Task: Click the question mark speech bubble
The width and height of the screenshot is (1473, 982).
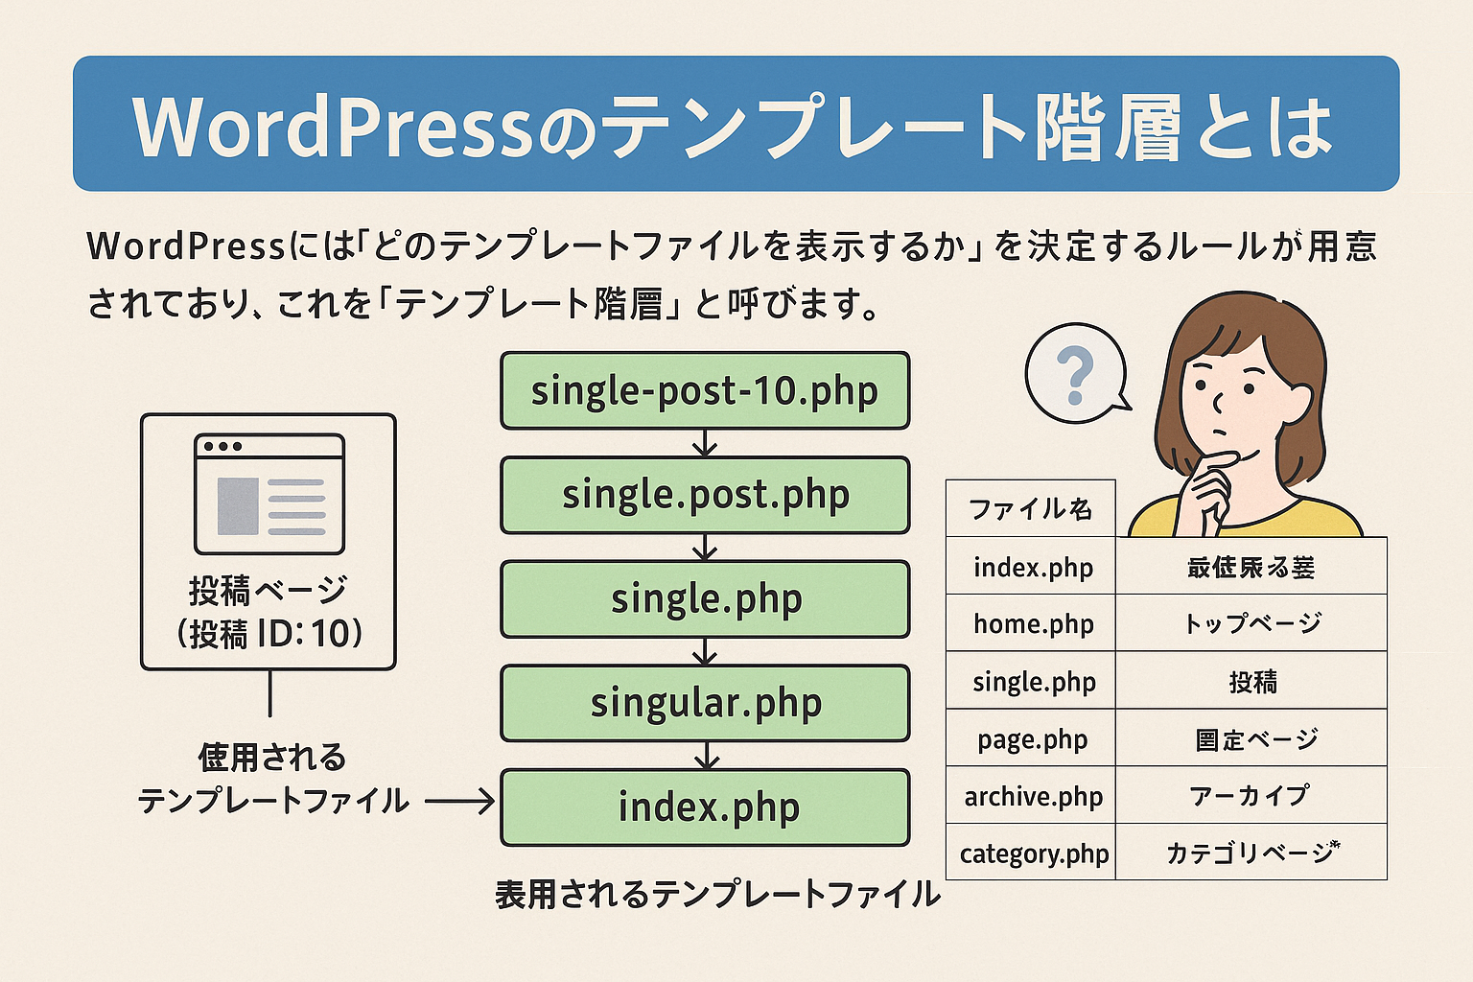Action: [1077, 372]
